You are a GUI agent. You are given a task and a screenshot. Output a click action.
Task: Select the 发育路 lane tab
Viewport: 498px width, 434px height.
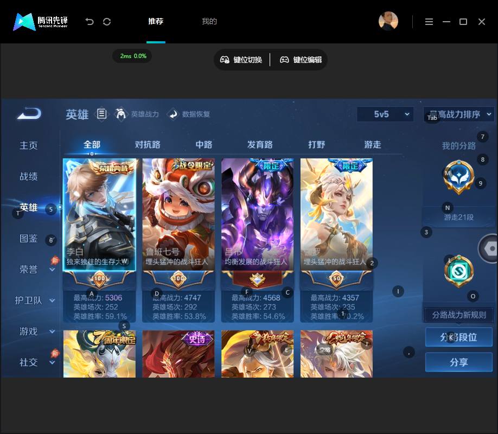[x=260, y=144]
